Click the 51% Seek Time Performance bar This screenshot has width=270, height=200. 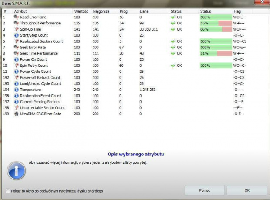point(216,53)
